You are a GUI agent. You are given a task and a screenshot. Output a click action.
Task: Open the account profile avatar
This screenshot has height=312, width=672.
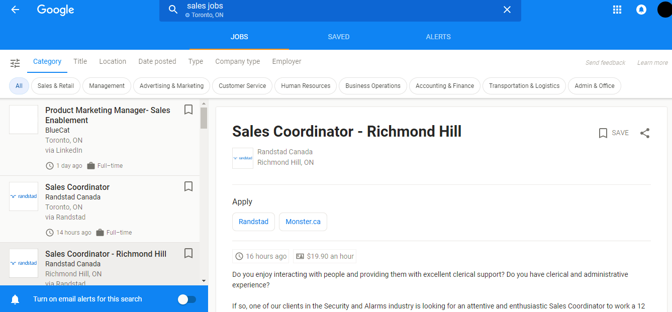(664, 10)
